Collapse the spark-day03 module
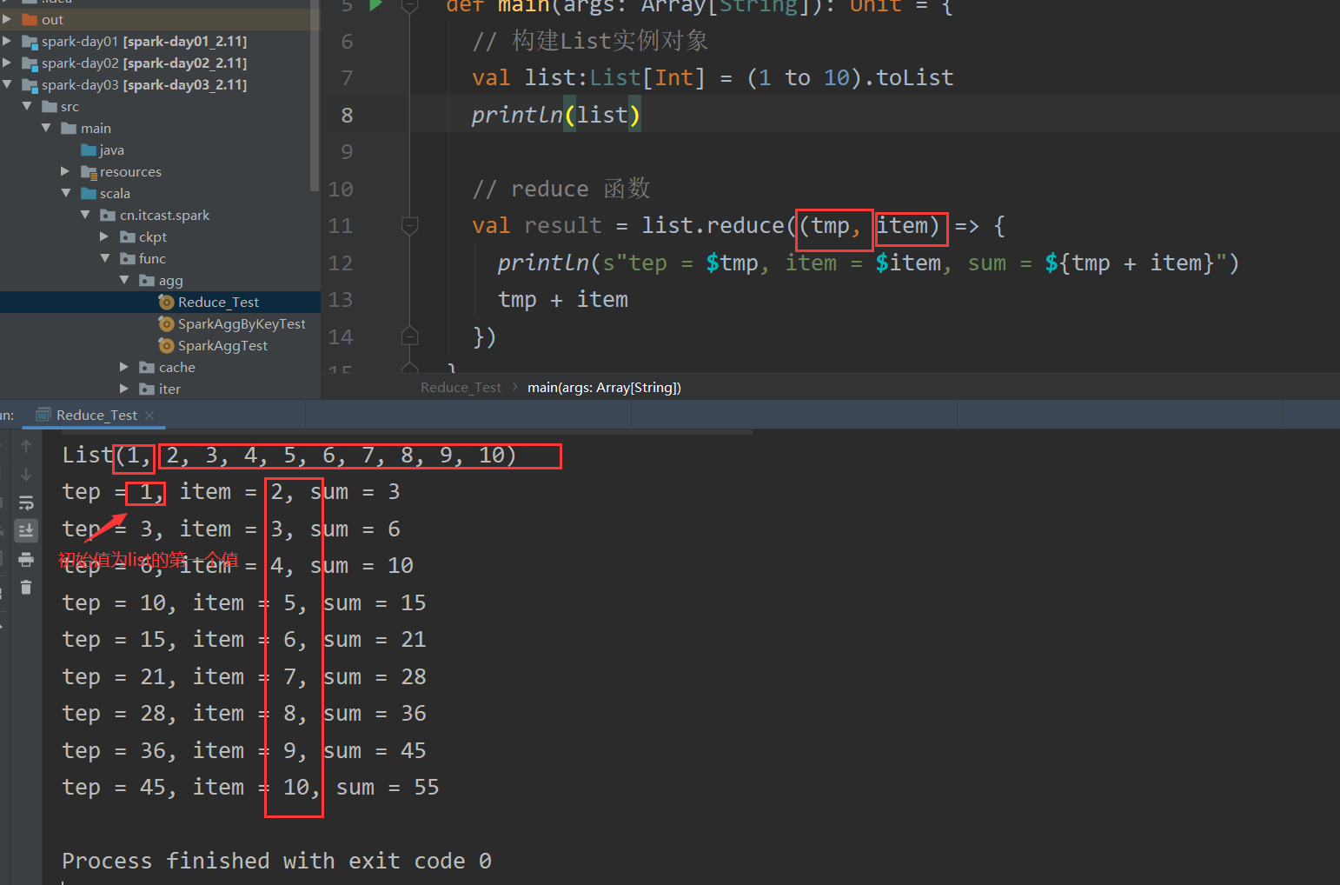1340x885 pixels. coord(7,84)
